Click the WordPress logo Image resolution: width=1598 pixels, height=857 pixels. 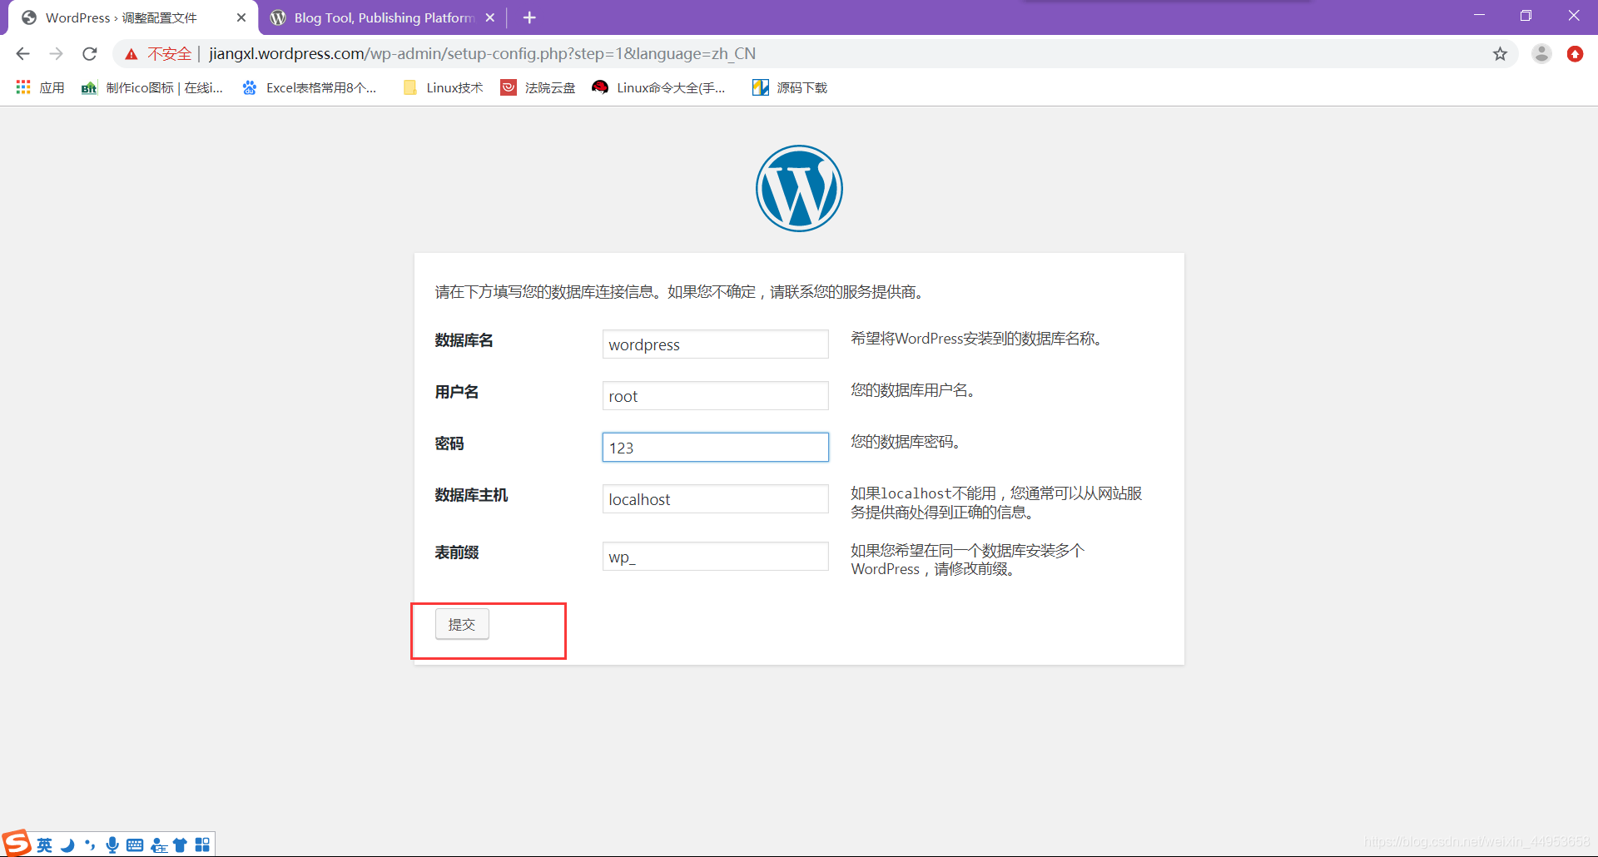tap(799, 189)
